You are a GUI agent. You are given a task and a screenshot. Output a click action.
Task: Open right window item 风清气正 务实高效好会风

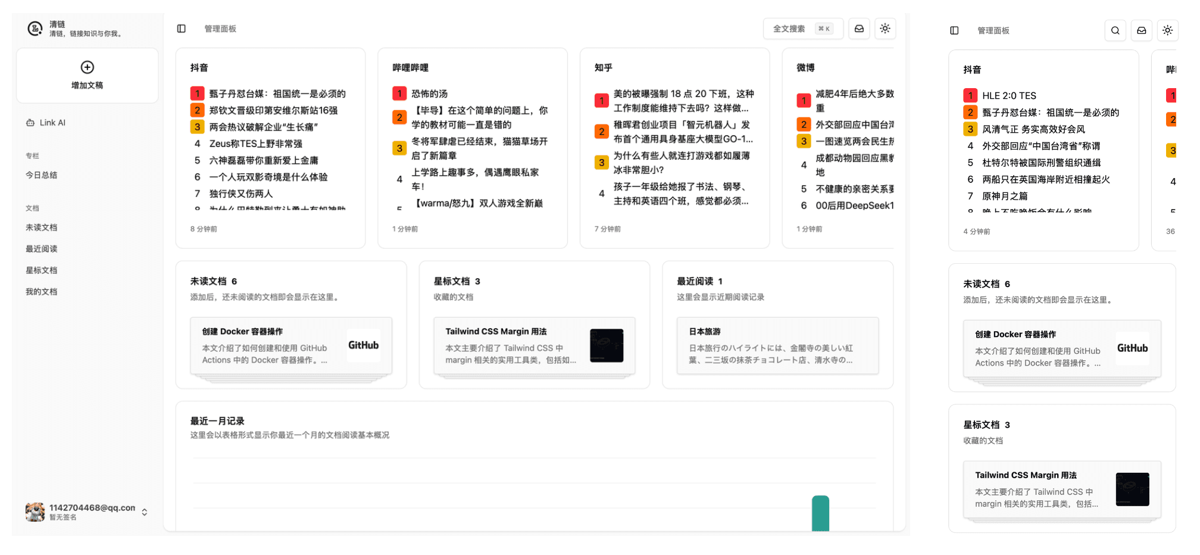pos(1033,129)
